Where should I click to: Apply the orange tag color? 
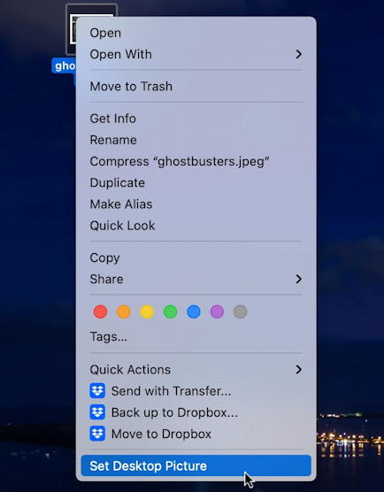124,311
